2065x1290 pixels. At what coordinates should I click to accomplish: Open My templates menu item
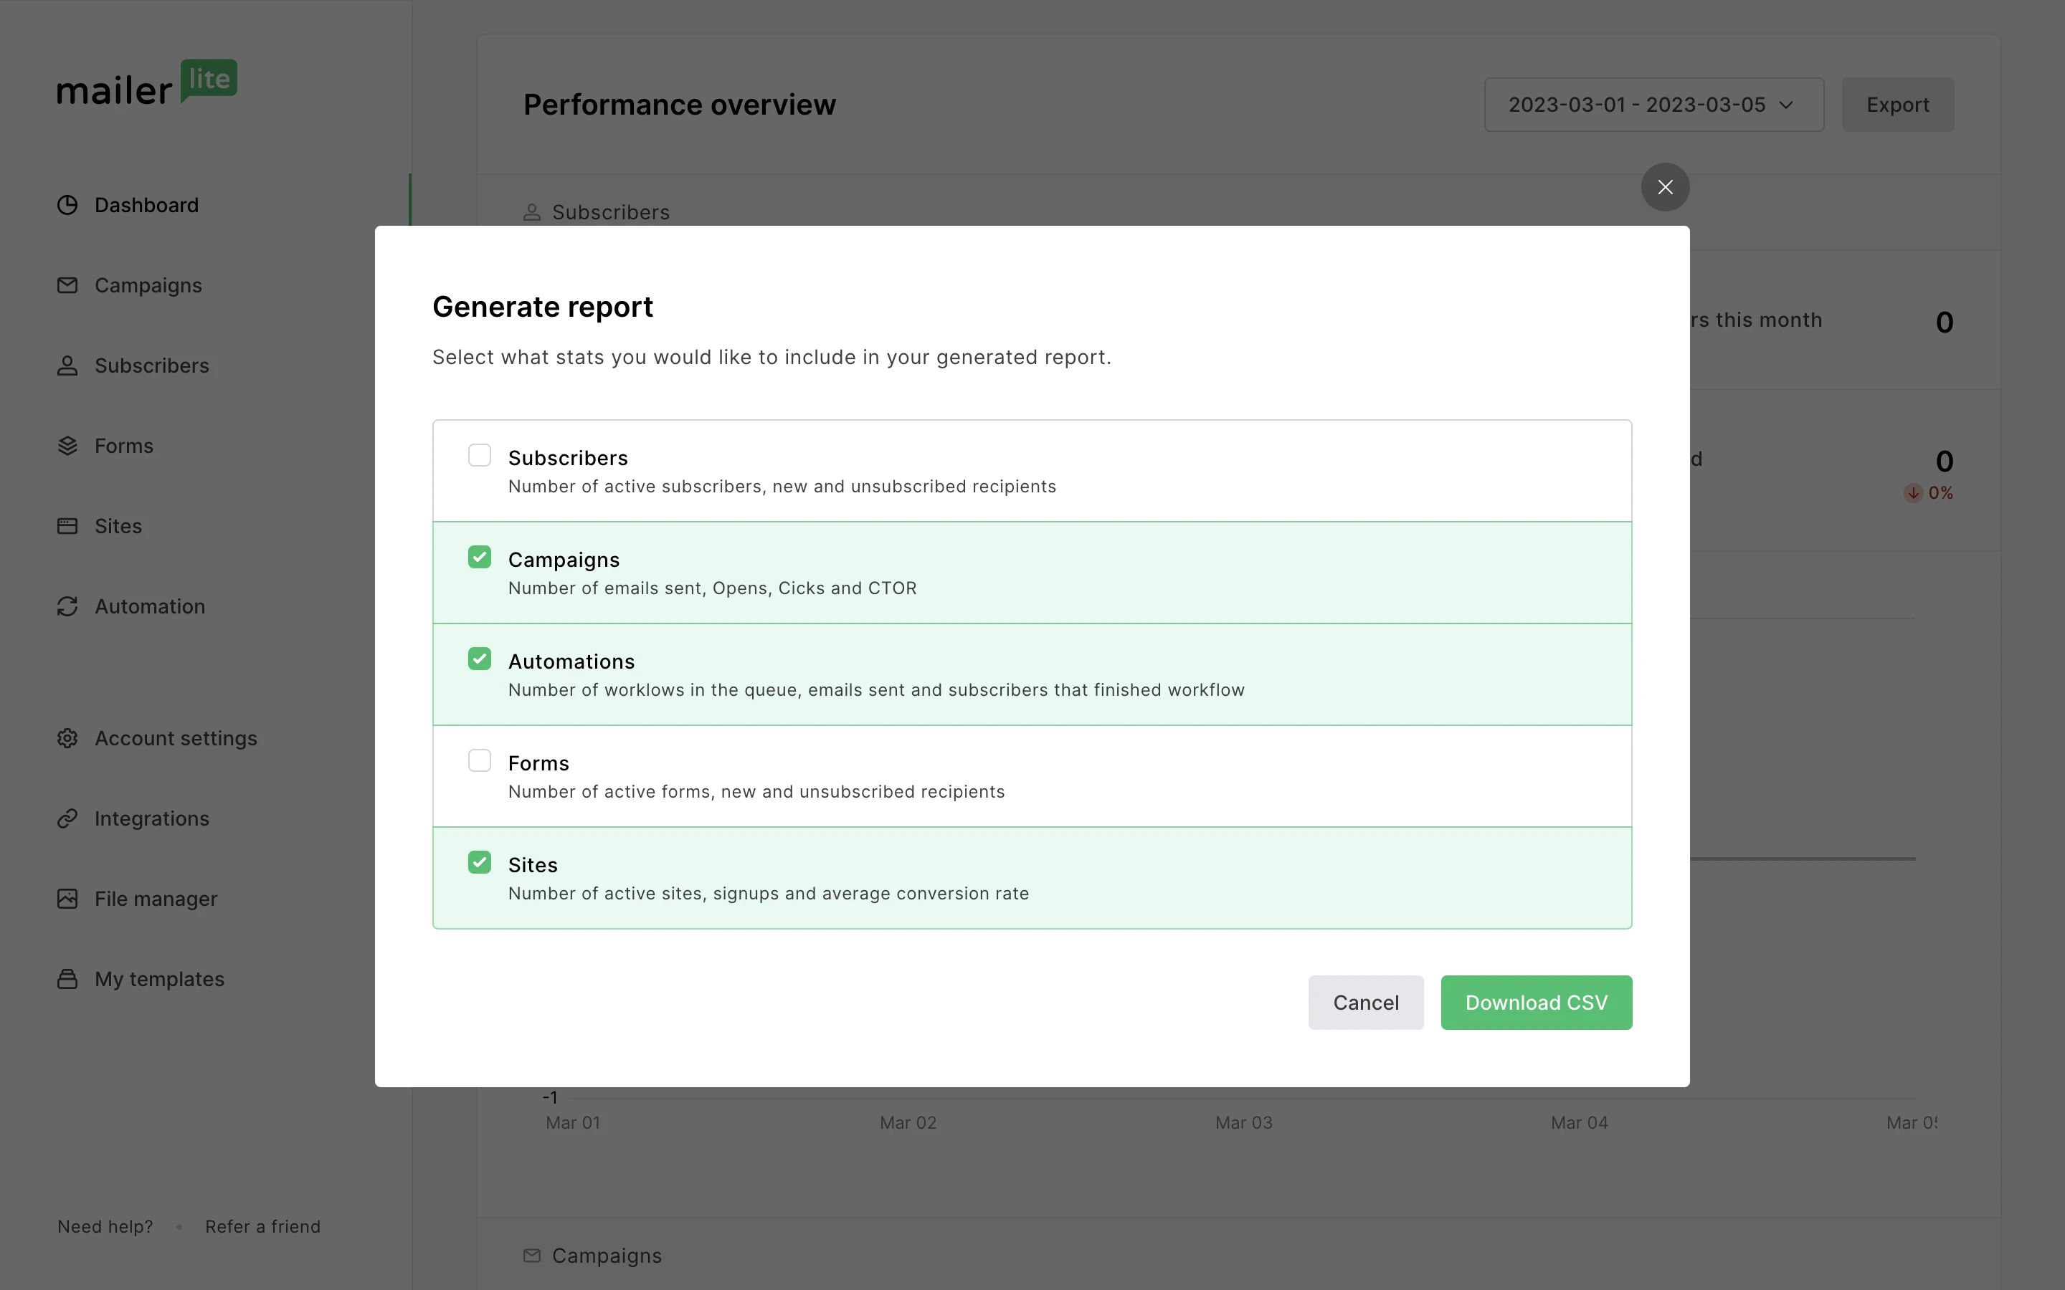158,978
